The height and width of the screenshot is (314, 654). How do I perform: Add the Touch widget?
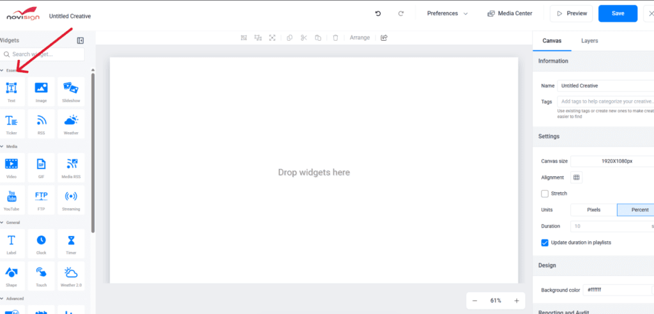coord(42,276)
